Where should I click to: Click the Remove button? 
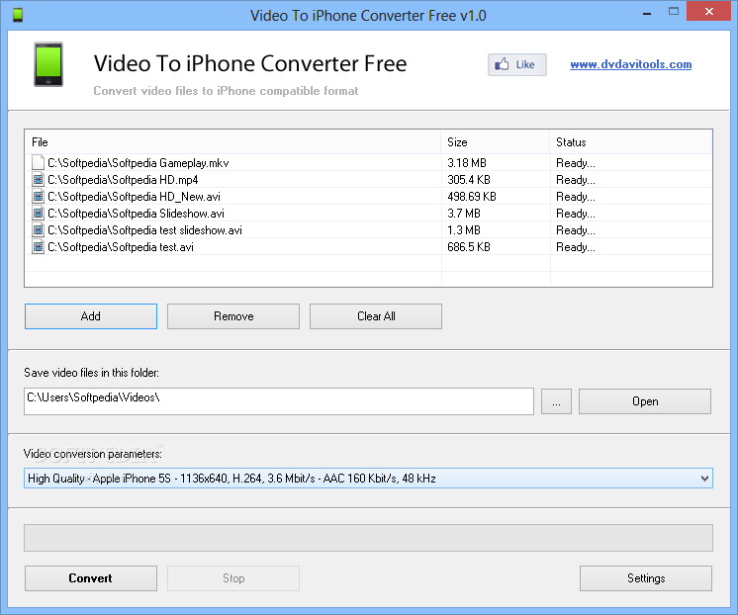click(233, 316)
